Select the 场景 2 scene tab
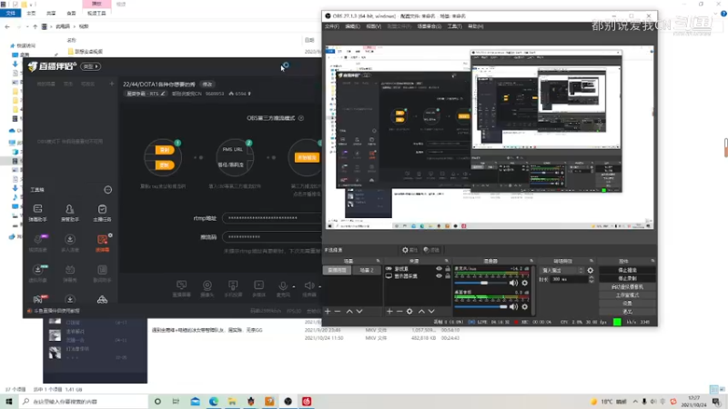This screenshot has width=728, height=409. click(367, 270)
